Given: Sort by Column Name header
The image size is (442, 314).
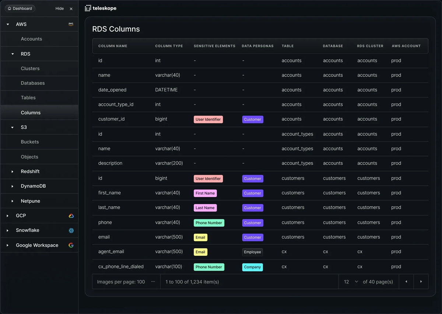Looking at the screenshot, I should [x=113, y=46].
